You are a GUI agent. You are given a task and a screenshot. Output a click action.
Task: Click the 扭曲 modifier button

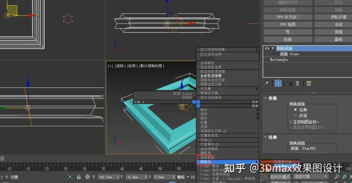[288, 40]
